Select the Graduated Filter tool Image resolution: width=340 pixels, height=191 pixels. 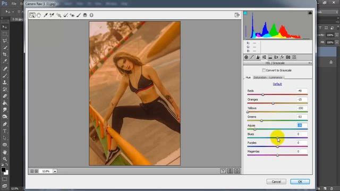point(85,15)
